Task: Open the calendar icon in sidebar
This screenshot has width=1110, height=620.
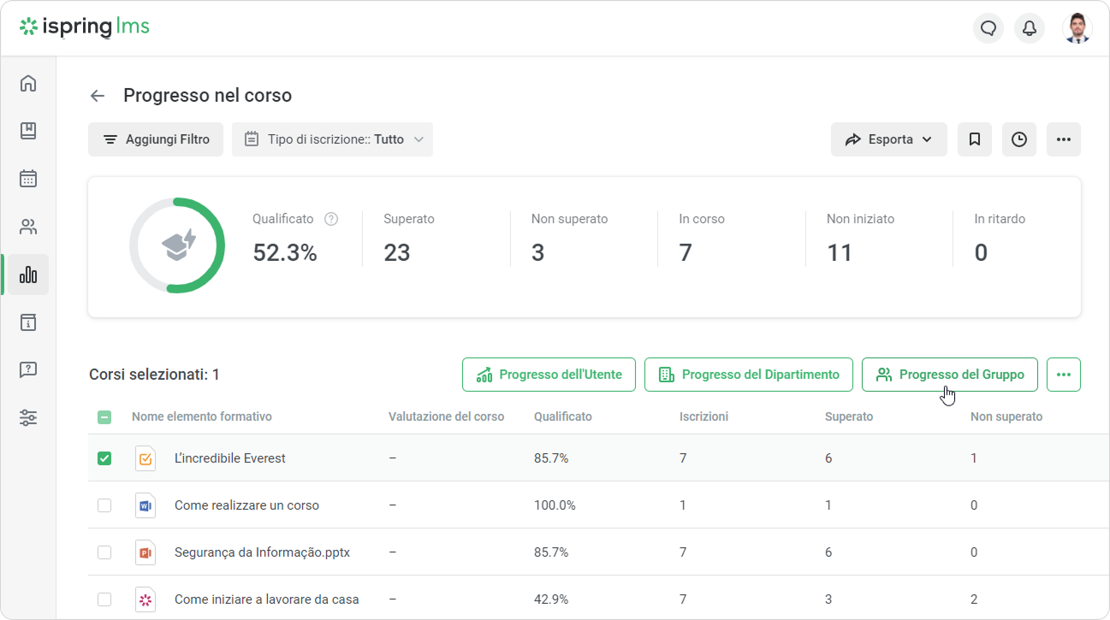Action: pyautogui.click(x=28, y=179)
